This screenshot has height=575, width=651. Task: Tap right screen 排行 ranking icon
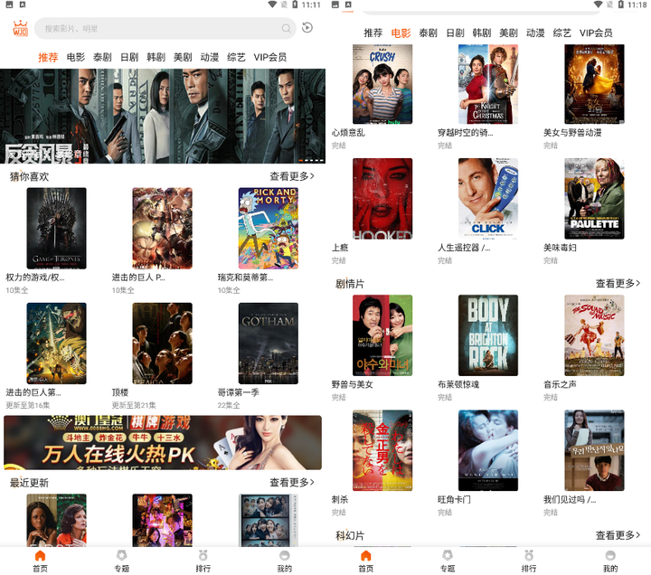(x=529, y=555)
